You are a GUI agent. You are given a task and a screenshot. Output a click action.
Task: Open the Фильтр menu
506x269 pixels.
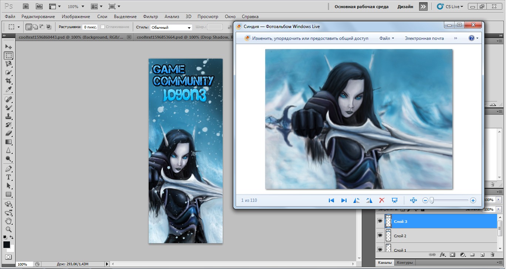[x=150, y=17]
